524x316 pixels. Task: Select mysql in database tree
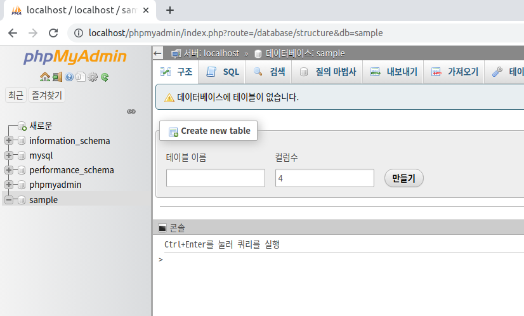41,155
